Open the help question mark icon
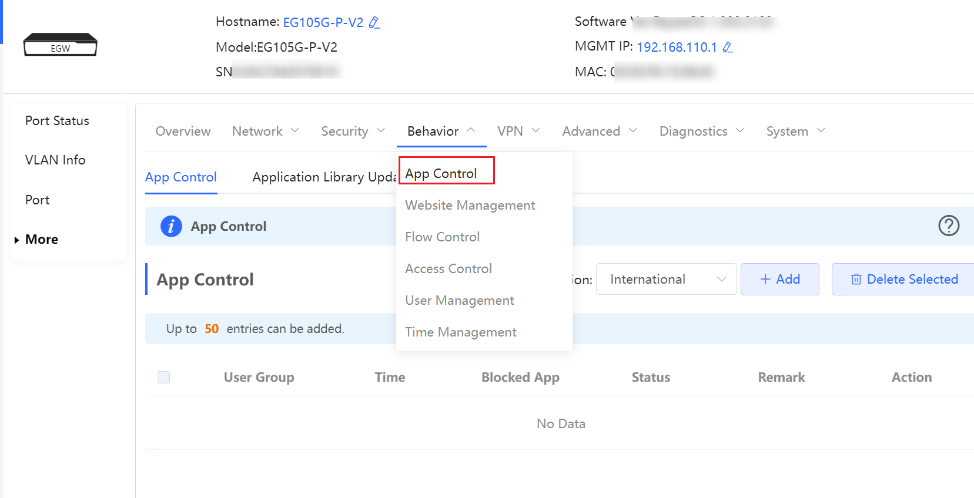Image resolution: width=974 pixels, height=498 pixels. tap(948, 226)
